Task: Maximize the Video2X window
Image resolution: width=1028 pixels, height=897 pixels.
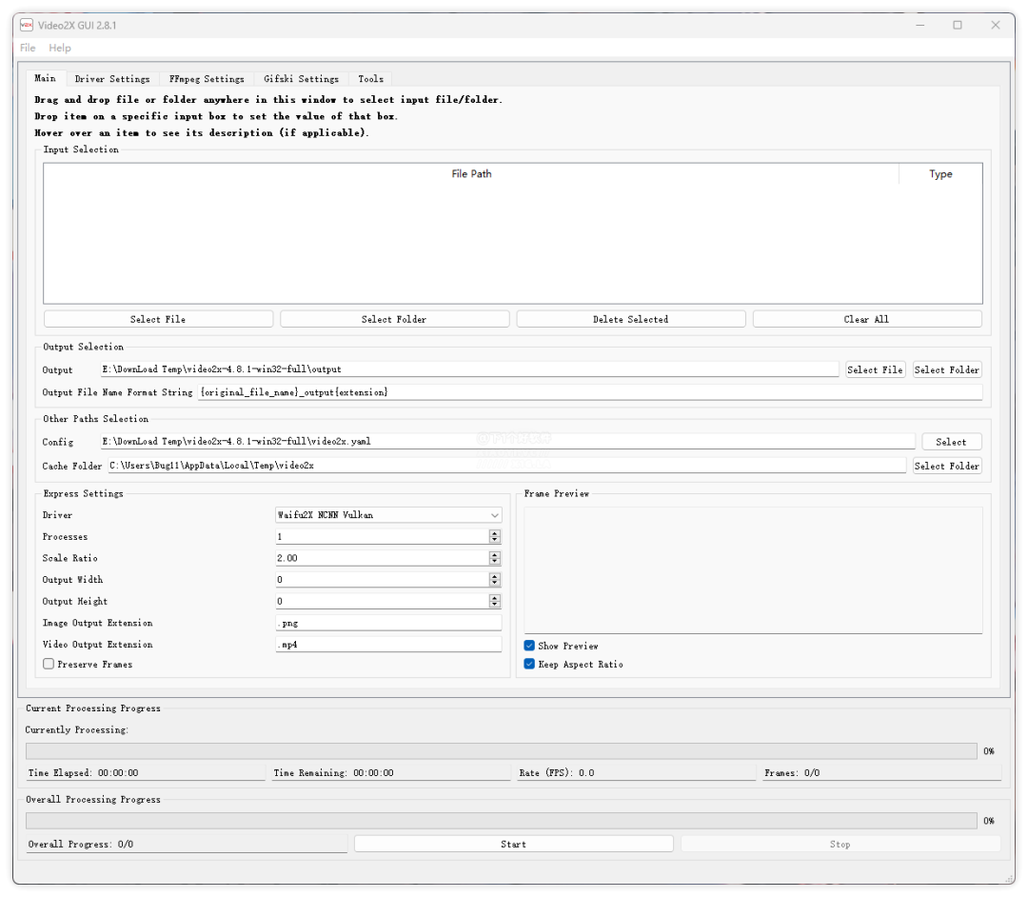Action: tap(958, 25)
